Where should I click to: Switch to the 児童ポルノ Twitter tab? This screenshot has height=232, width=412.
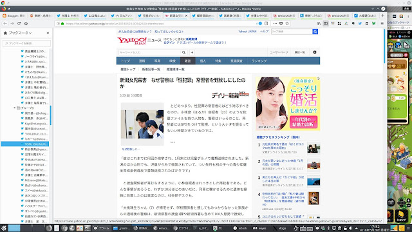click(149, 15)
